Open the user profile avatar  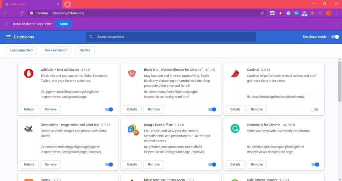pos(328,13)
